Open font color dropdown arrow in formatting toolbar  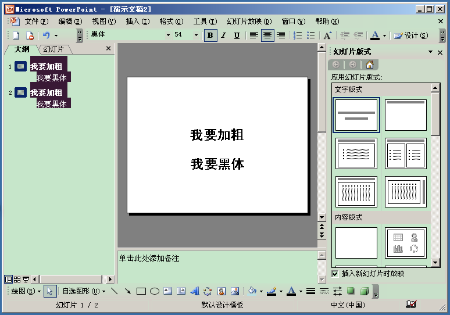tap(384, 35)
